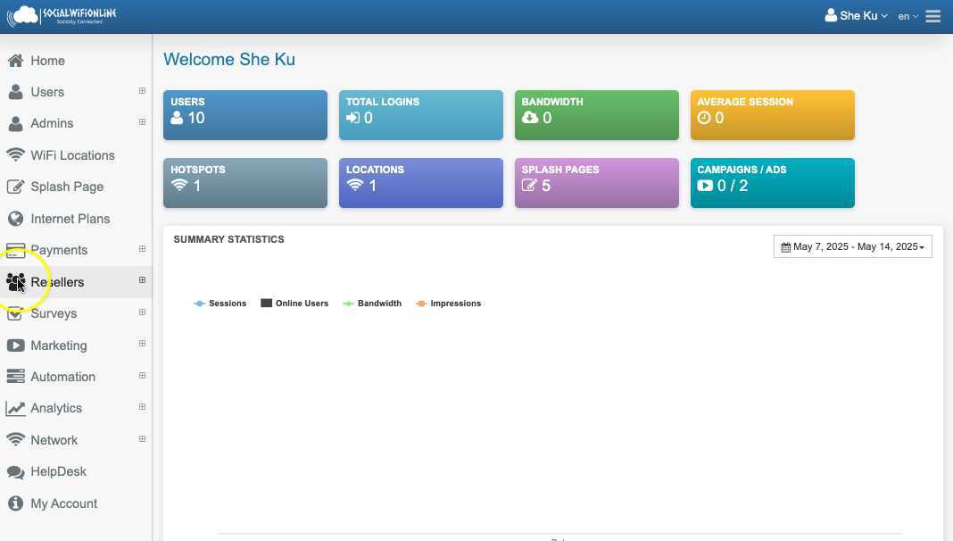
Task: Open the Network sidebar link
Action: tap(54, 440)
